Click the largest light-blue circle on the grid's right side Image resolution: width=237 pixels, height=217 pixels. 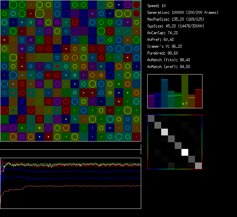click(127, 48)
